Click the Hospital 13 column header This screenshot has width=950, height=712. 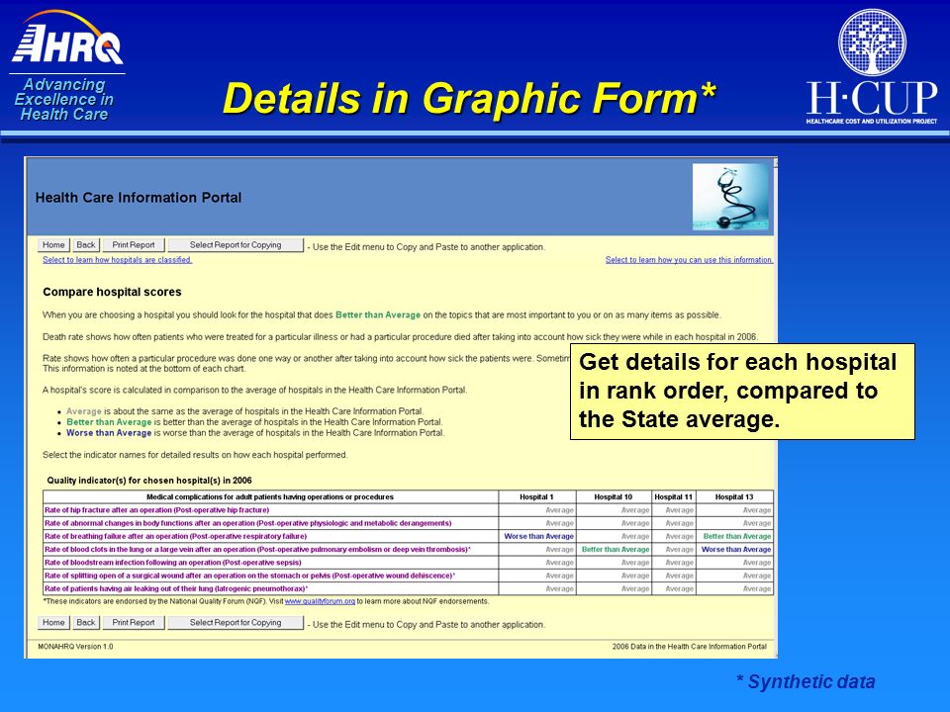734,497
